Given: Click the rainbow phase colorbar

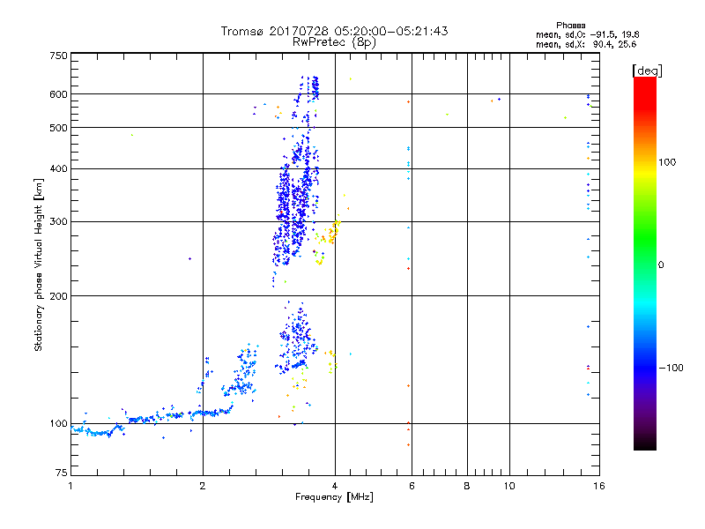Looking at the screenshot, I should point(645,263).
